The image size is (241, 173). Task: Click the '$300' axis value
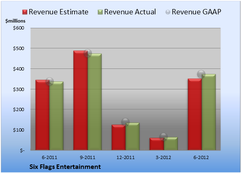18,89
